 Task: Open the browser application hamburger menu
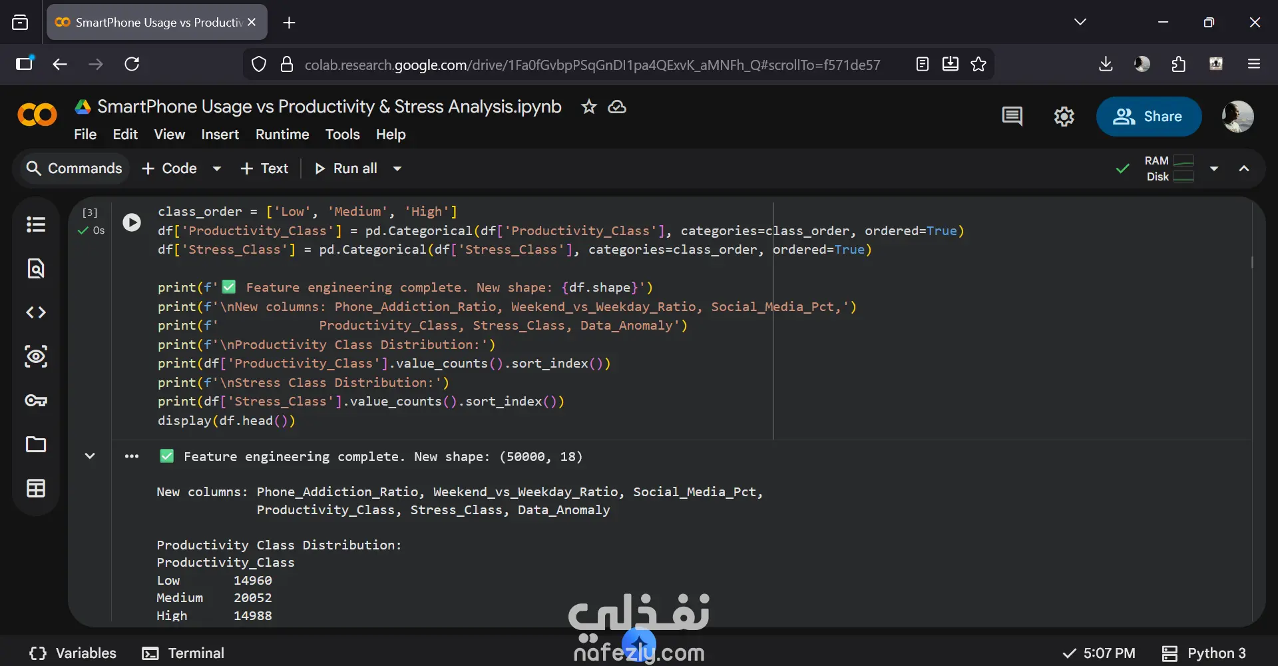[1254, 64]
